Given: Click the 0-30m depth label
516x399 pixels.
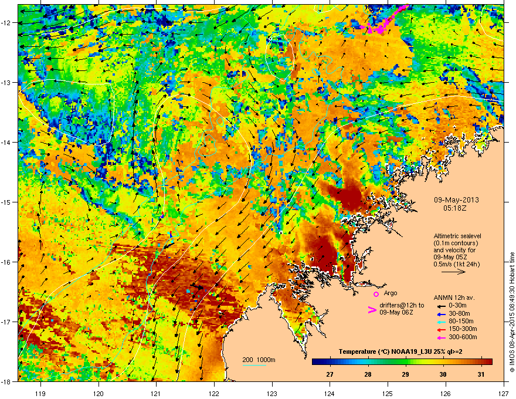Looking at the screenshot, I should click(x=457, y=306).
